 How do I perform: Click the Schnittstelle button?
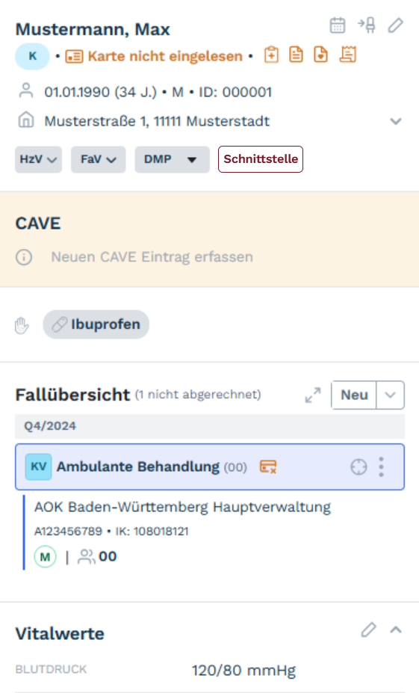pos(261,159)
